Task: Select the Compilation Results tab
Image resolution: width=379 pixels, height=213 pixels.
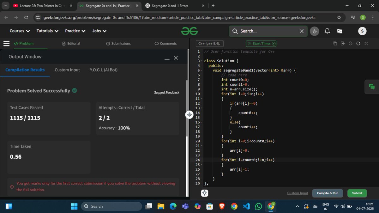Action: [25, 70]
